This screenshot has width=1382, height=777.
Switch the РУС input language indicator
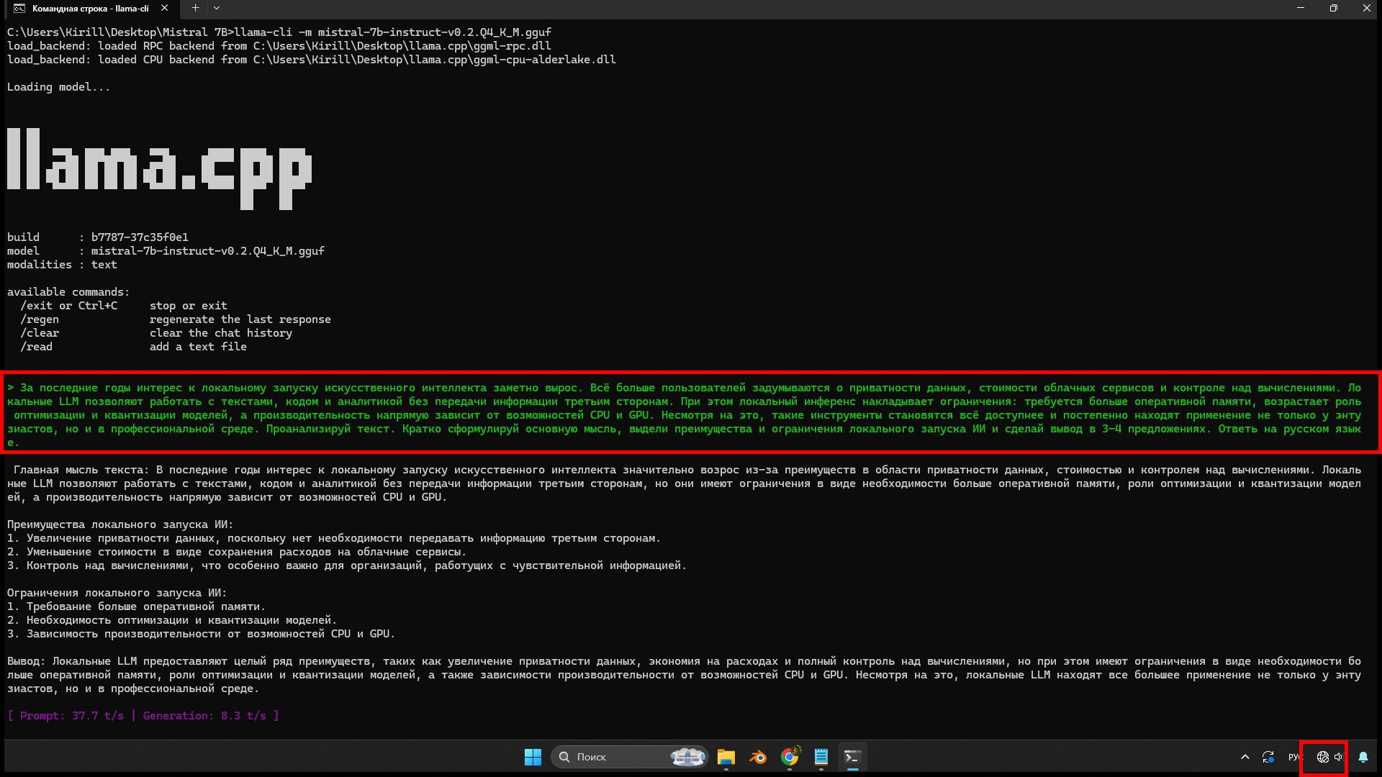pos(1294,757)
